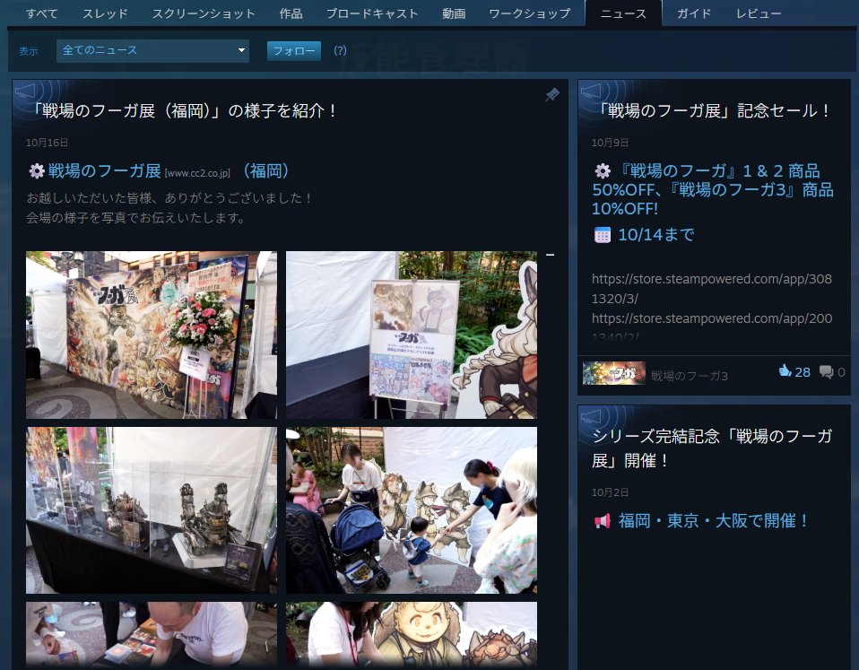Open the スクリーンショット tab
Viewport: 859px width, 670px height.
204,13
